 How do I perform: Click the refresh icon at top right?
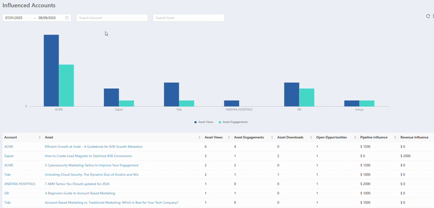[428, 16]
